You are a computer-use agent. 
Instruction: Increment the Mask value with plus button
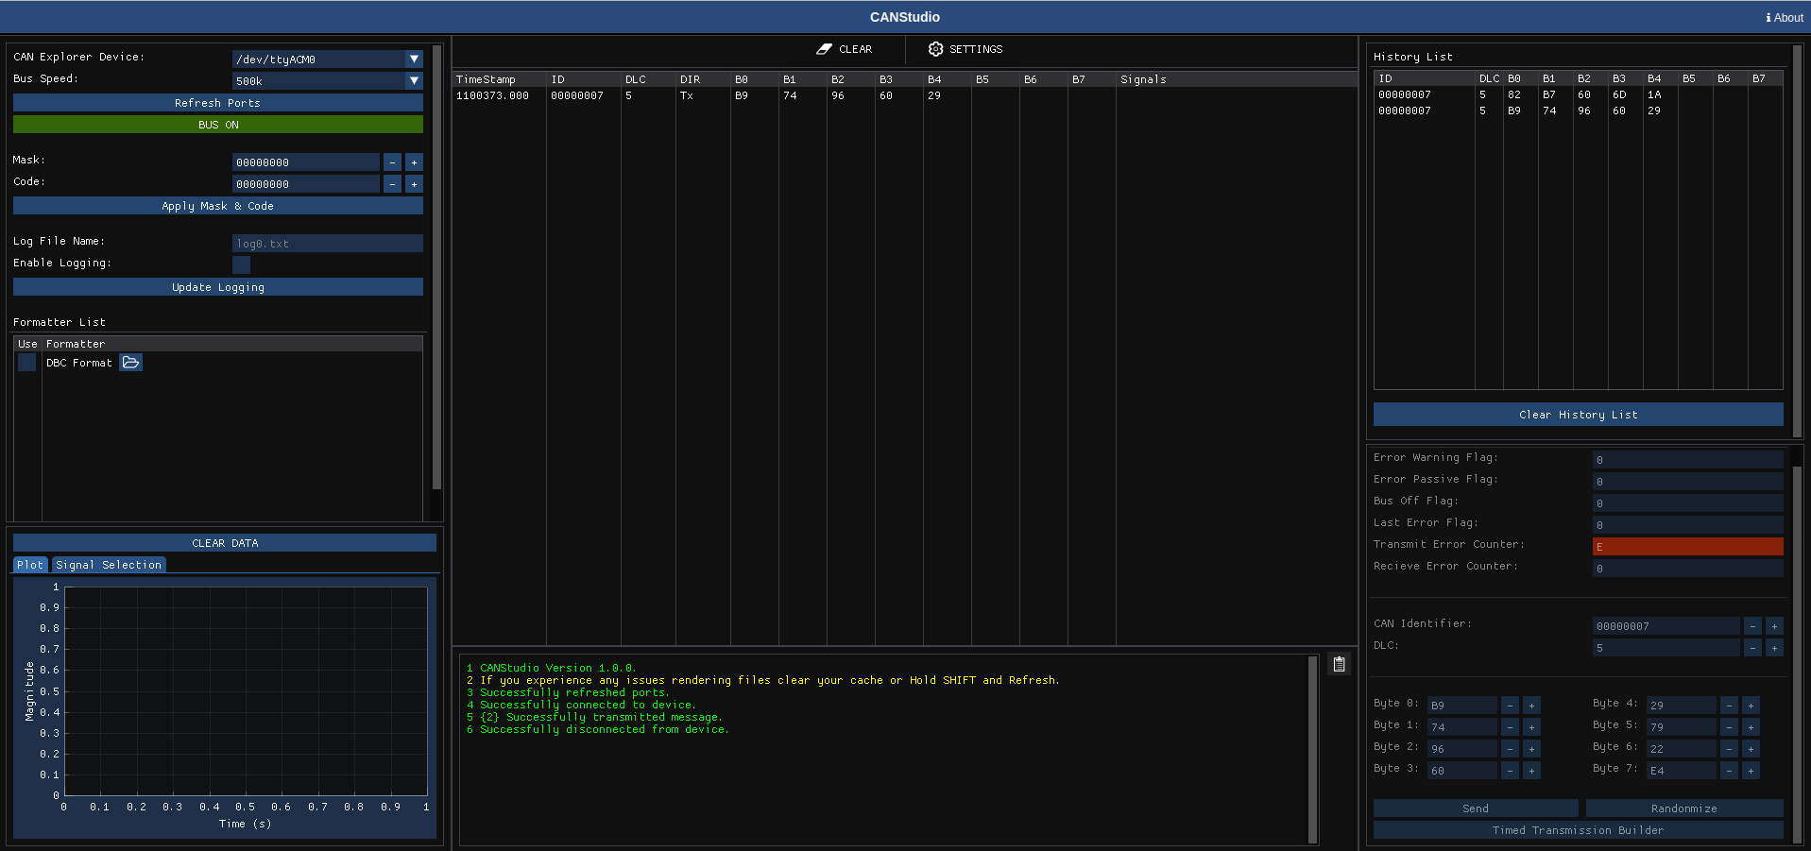pos(414,162)
